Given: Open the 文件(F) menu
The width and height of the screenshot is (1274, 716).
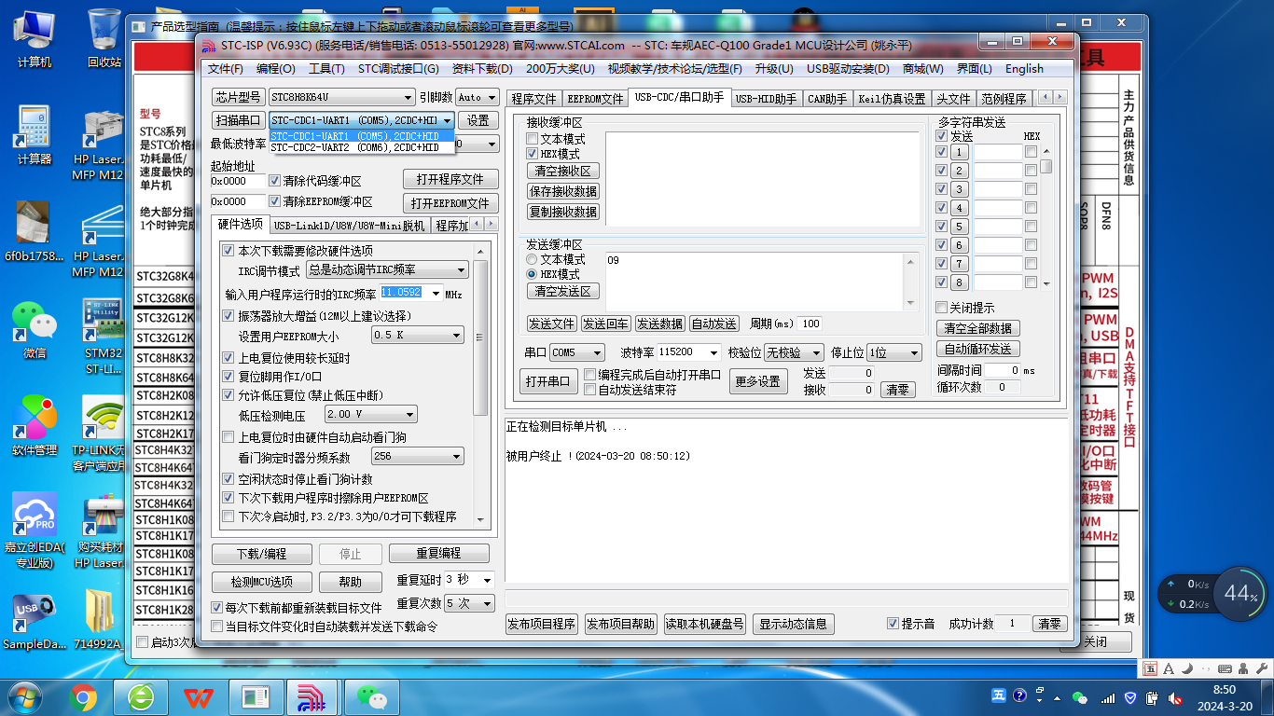Looking at the screenshot, I should (x=226, y=69).
